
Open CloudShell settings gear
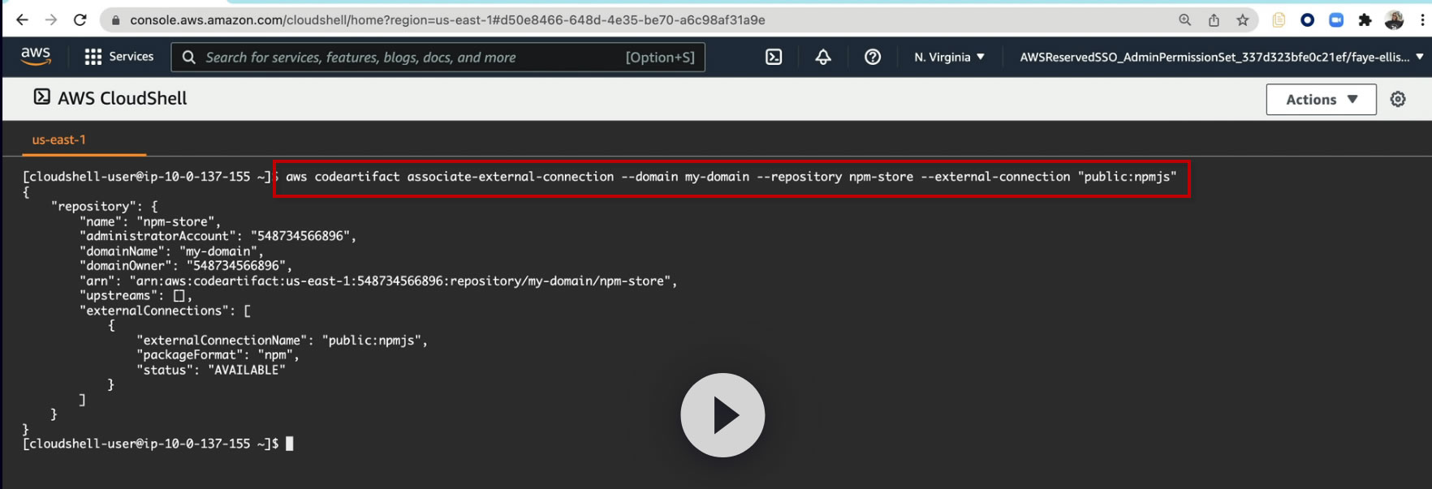point(1398,99)
